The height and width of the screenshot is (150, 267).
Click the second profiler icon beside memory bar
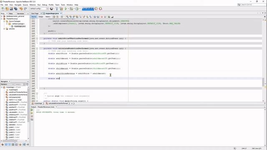click(x=101, y=9)
